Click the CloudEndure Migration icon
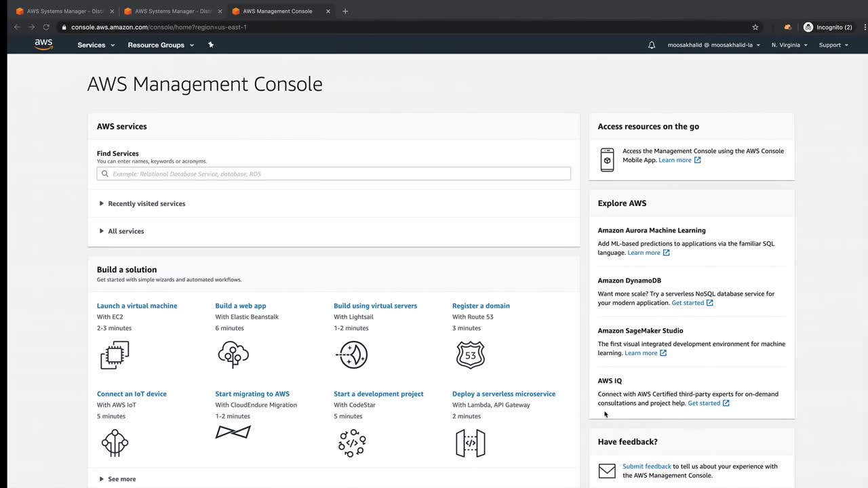 [x=233, y=432]
